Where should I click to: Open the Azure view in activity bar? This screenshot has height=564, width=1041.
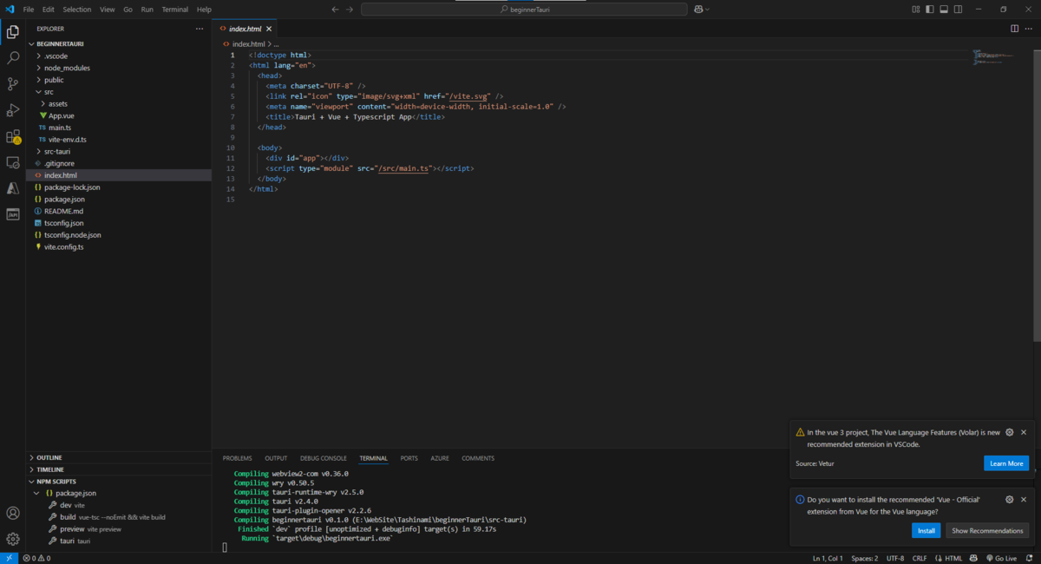coord(13,188)
